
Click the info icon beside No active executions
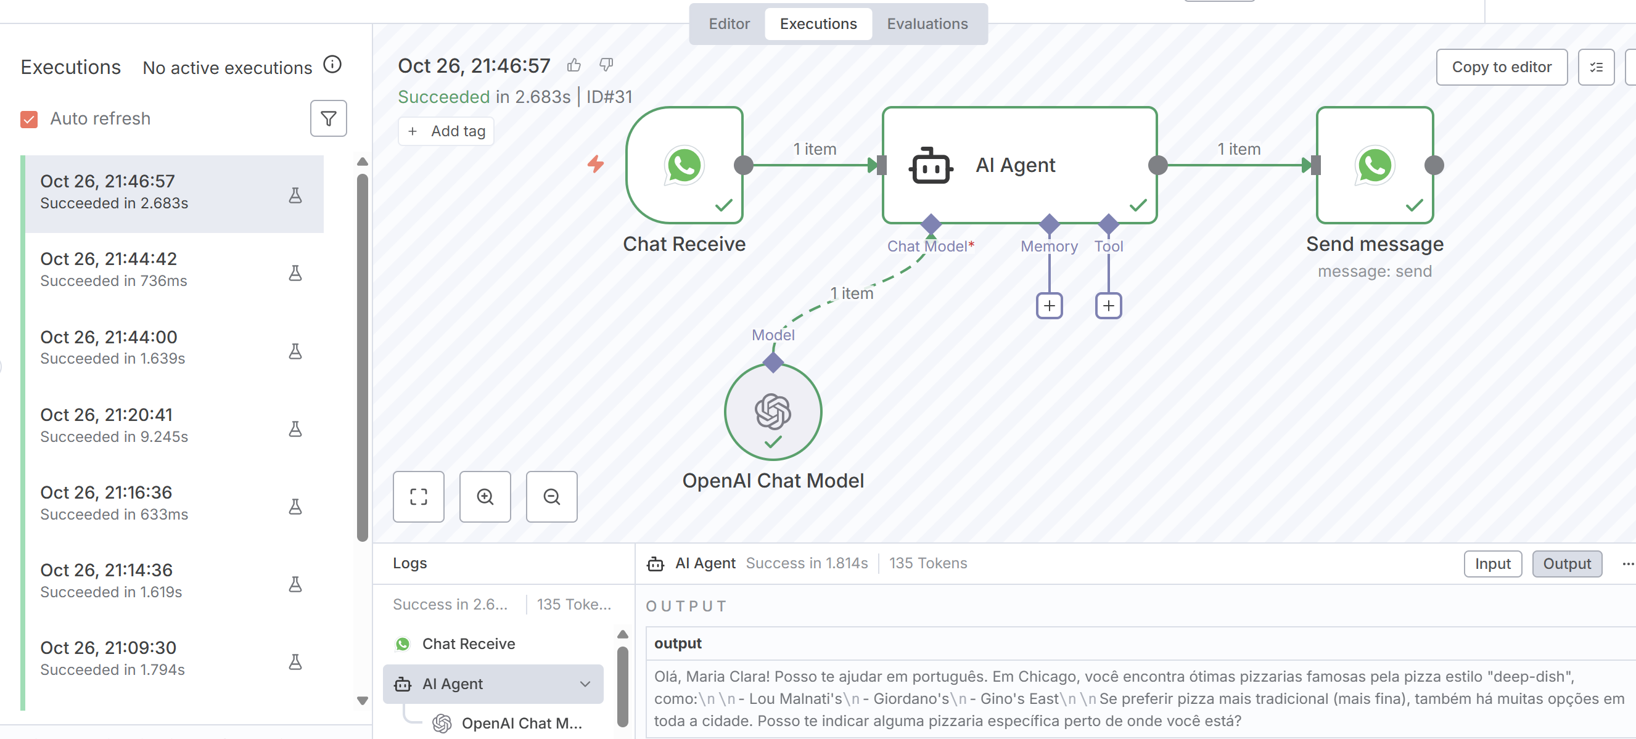point(332,65)
